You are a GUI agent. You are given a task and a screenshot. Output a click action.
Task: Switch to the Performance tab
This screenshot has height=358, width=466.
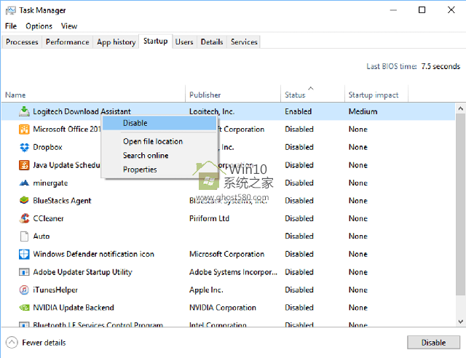coord(68,42)
